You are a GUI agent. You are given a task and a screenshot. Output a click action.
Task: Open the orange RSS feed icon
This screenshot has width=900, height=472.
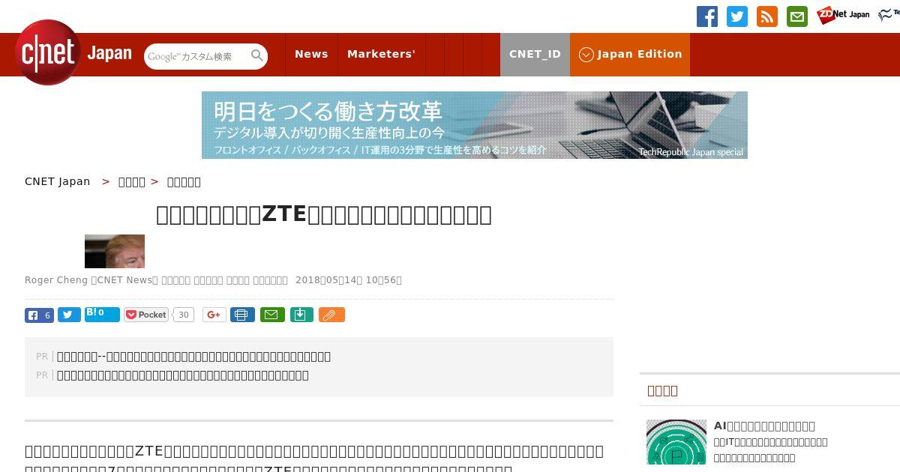point(767,16)
